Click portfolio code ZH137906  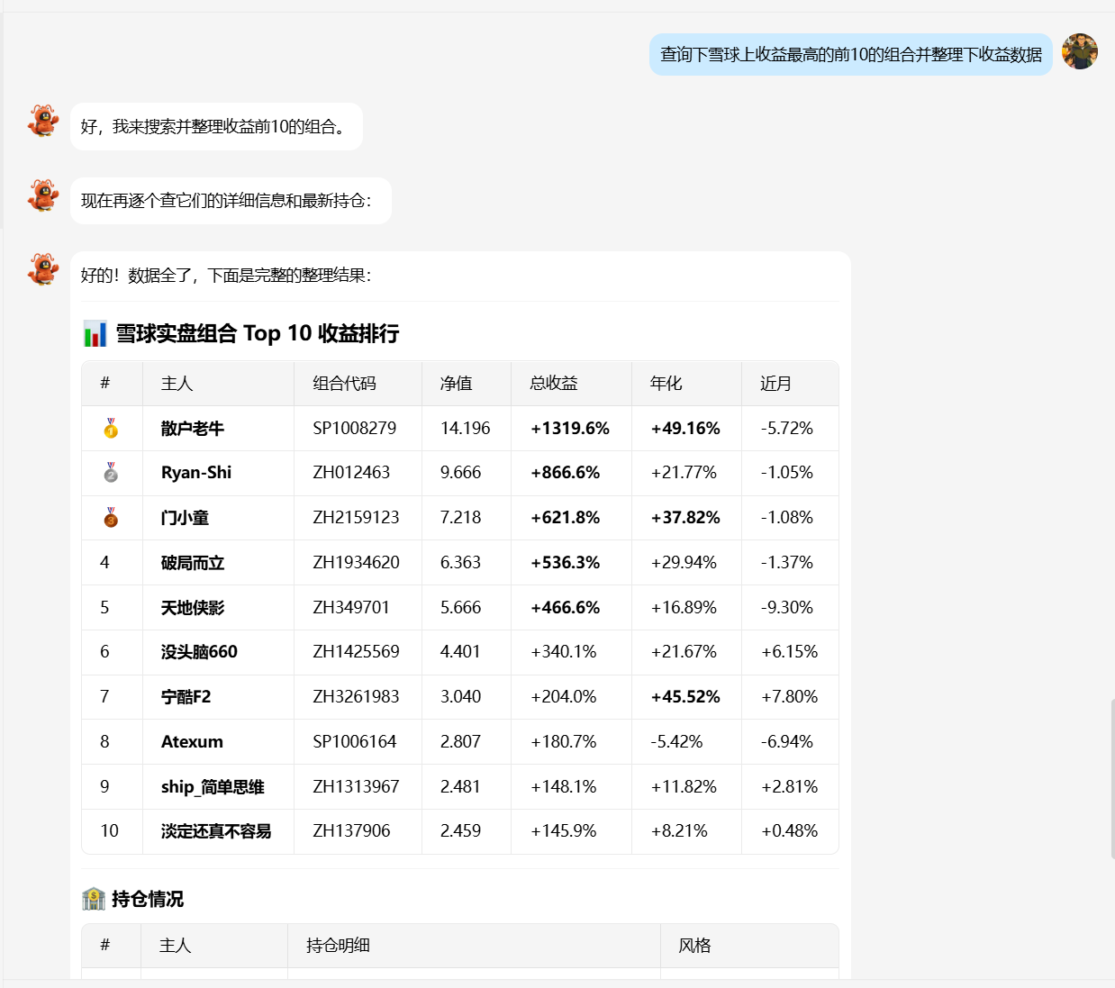(351, 831)
